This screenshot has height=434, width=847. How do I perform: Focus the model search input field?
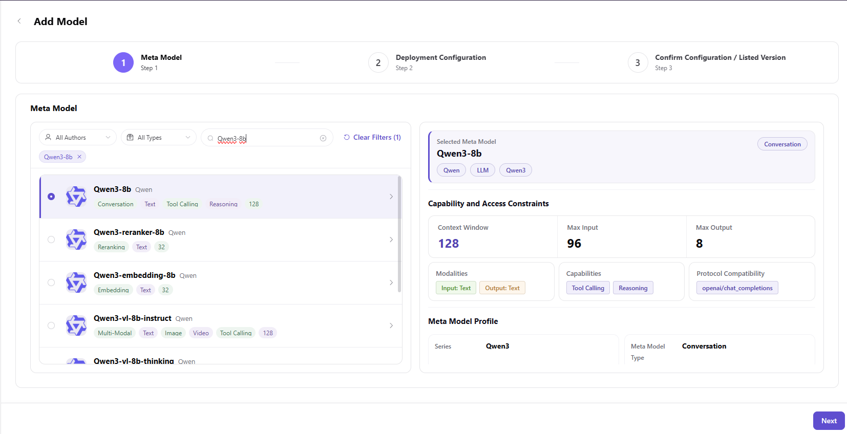(266, 138)
